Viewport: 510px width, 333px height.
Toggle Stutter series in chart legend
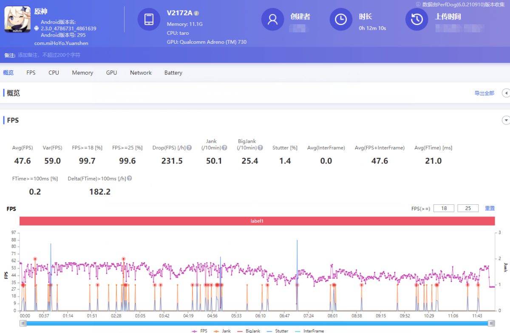[x=278, y=330]
